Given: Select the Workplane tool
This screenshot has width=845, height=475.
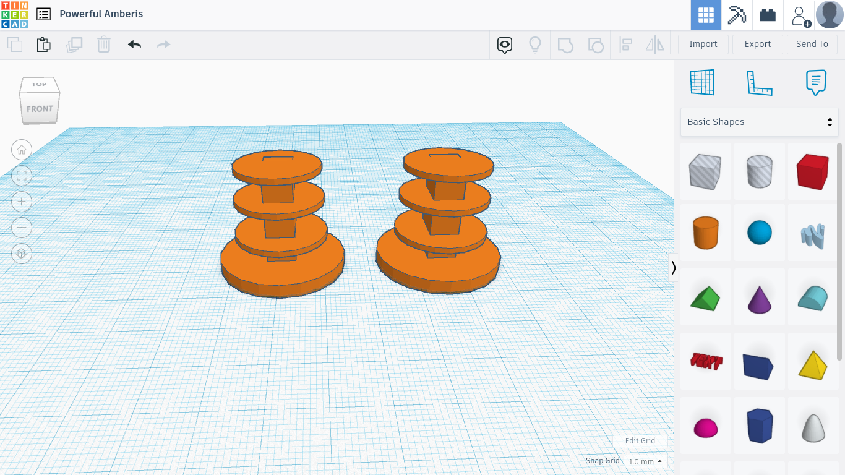Looking at the screenshot, I should click(x=702, y=82).
